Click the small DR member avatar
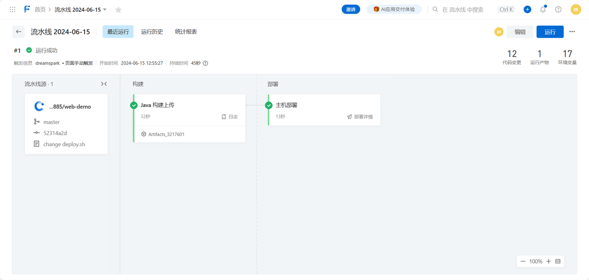 coord(499,32)
